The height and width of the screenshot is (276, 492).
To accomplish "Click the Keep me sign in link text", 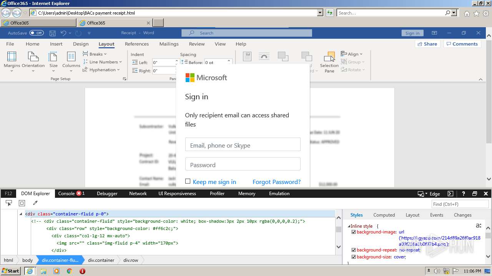I will 214,182.
